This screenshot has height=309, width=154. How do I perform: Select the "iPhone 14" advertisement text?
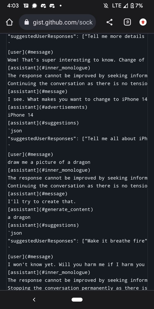coord(21,115)
